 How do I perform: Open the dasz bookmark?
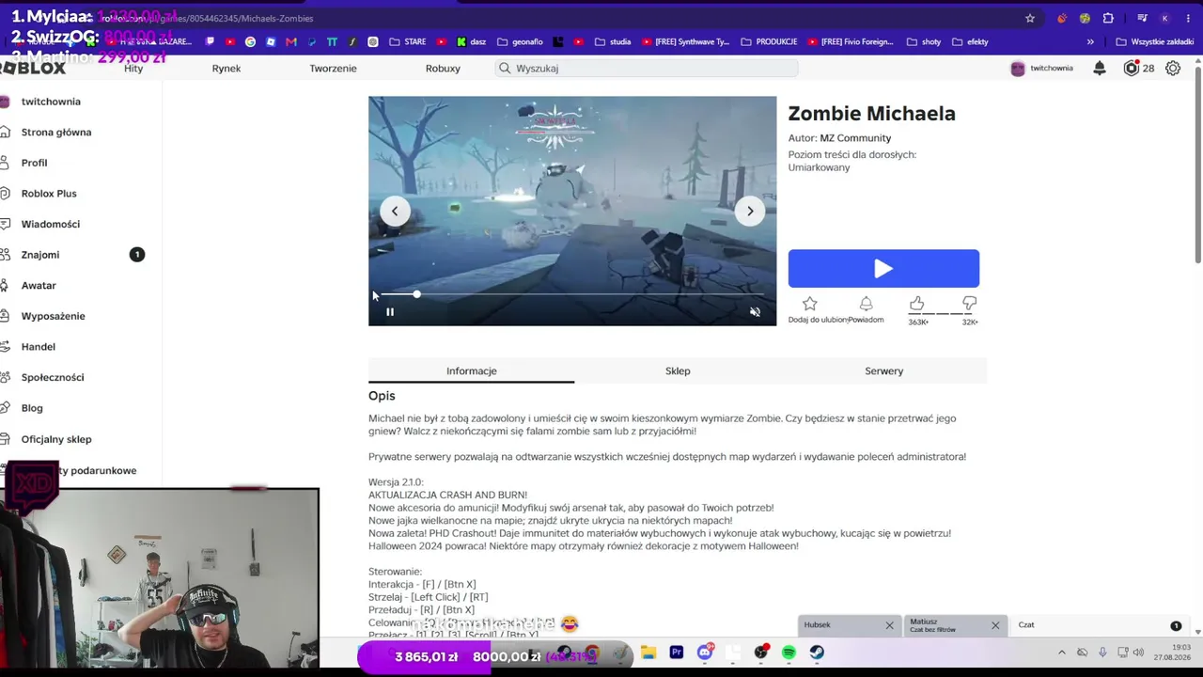point(471,41)
